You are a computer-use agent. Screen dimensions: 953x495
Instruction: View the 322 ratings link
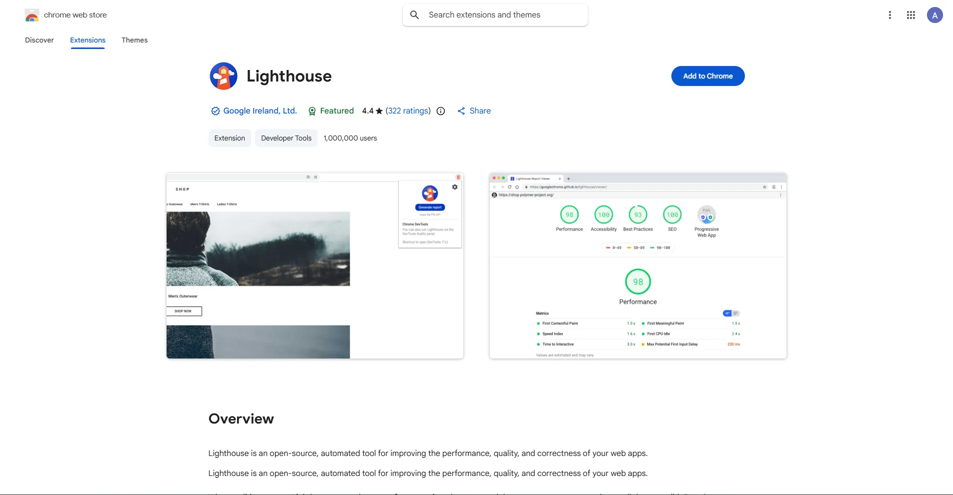tap(408, 111)
